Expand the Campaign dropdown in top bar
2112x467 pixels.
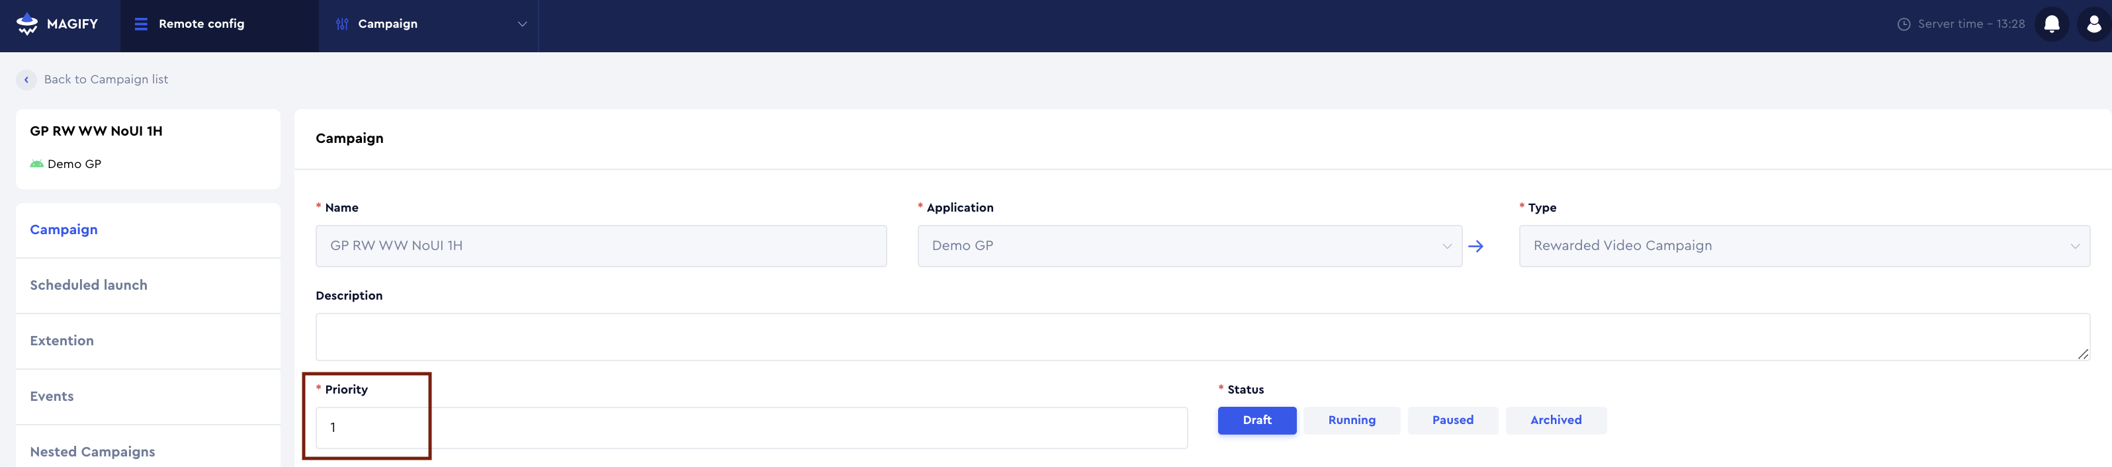click(x=521, y=24)
